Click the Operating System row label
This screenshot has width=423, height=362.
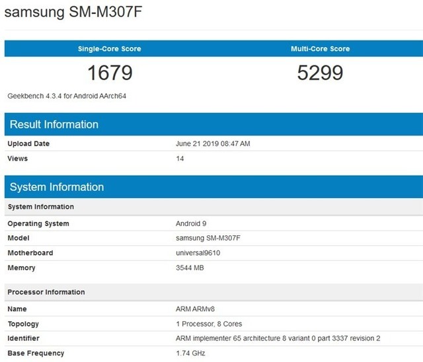(x=38, y=223)
